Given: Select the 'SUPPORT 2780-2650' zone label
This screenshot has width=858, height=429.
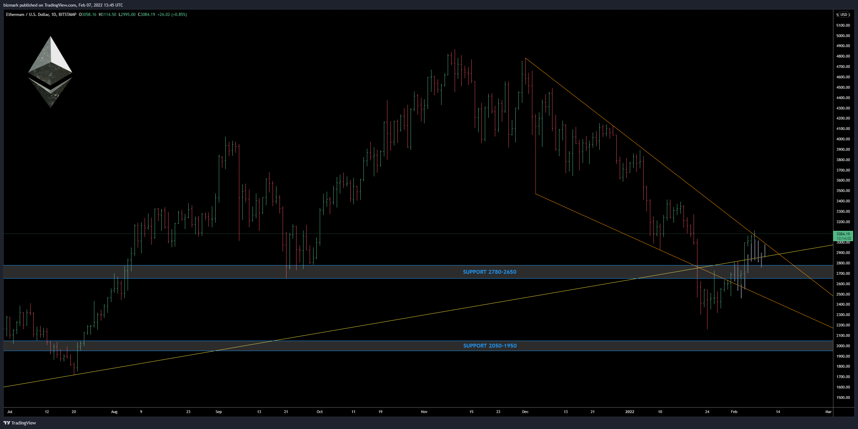Looking at the screenshot, I should 490,272.
